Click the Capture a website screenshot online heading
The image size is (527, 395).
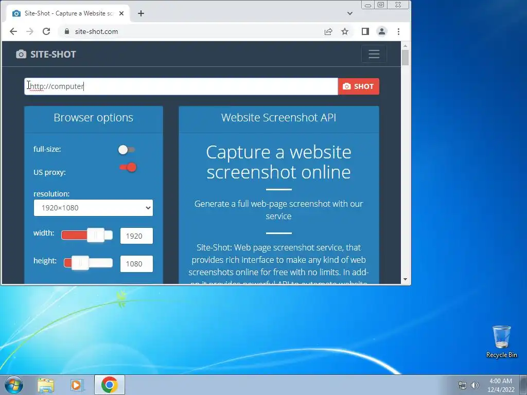(x=278, y=162)
